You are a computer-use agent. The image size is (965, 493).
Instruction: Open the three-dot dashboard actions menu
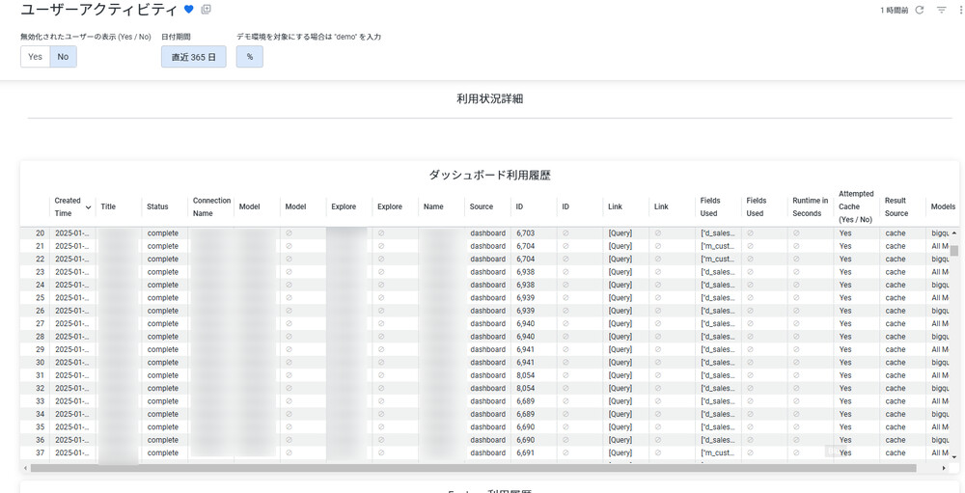(960, 10)
